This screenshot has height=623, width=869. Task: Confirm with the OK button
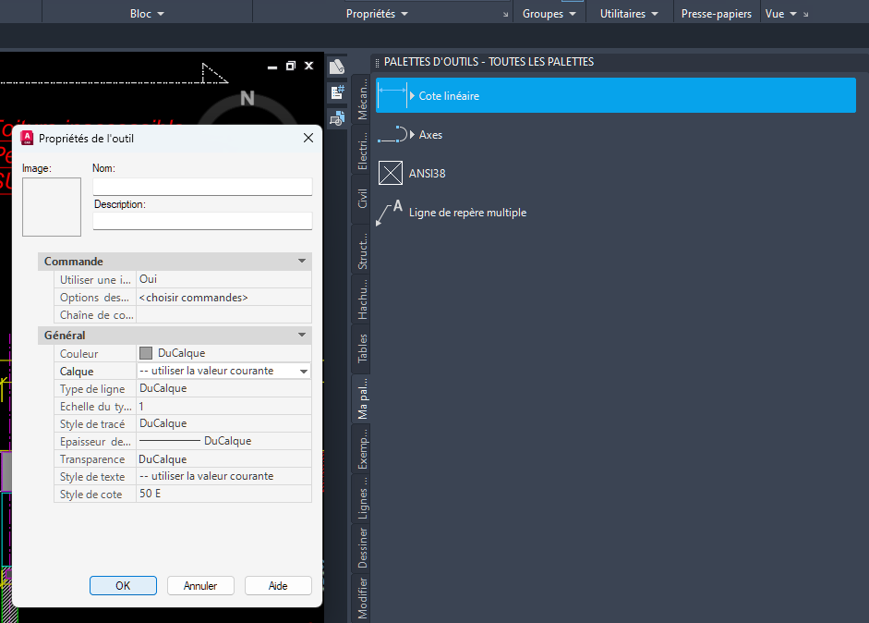[123, 585]
